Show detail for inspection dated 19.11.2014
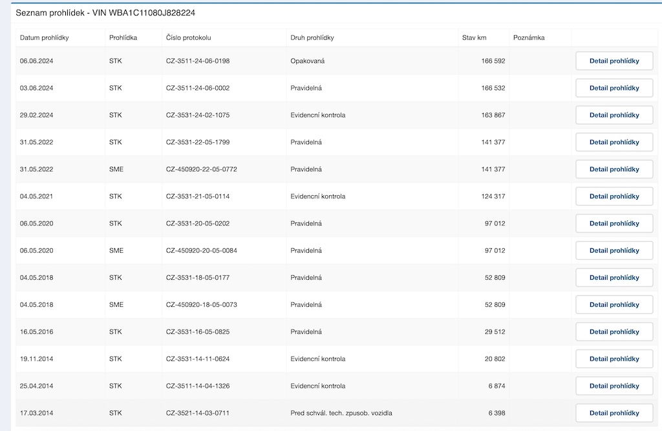This screenshot has height=431, width=662. click(x=614, y=359)
